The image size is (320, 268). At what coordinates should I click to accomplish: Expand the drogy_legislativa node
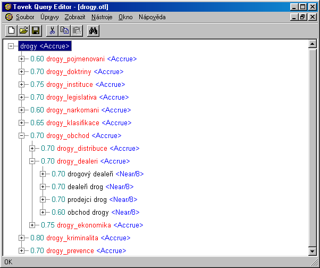point(21,98)
